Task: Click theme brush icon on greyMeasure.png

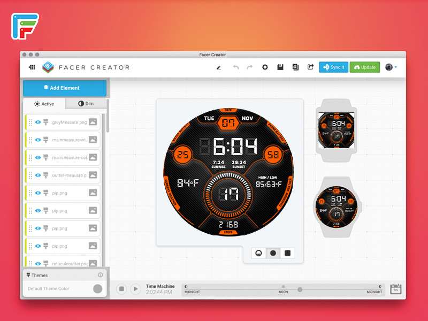Action: tap(46, 122)
